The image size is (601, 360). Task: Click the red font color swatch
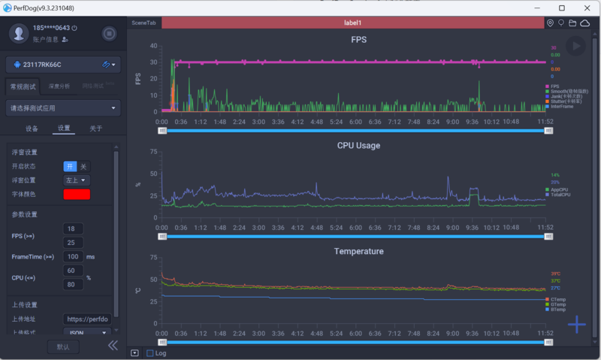click(x=77, y=195)
